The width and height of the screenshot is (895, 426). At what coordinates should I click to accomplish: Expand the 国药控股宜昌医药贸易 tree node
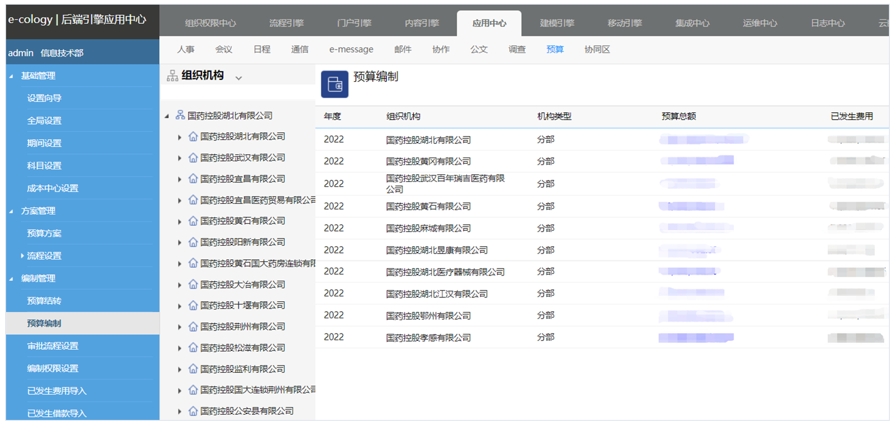pos(179,201)
